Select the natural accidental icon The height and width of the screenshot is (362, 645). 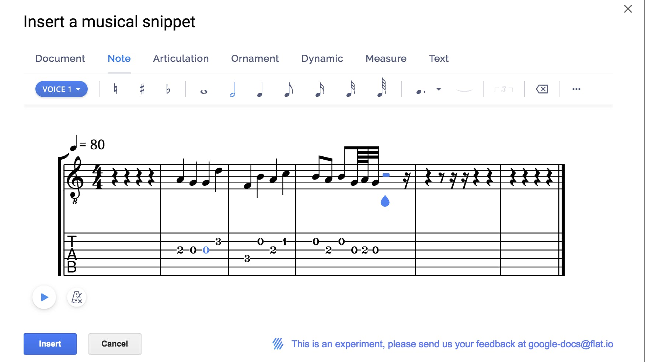click(116, 89)
